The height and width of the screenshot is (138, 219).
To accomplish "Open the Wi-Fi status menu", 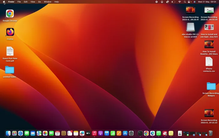I will 180,2.
